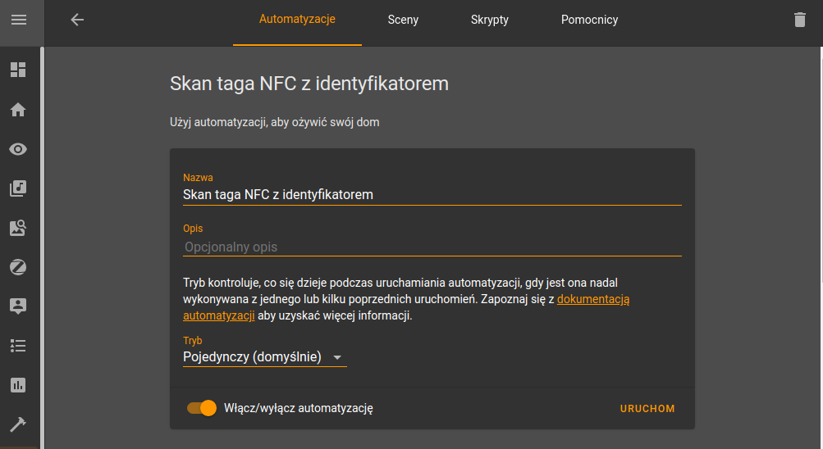Switch to the Skrypty tab
Image resolution: width=823 pixels, height=449 pixels.
click(x=490, y=20)
